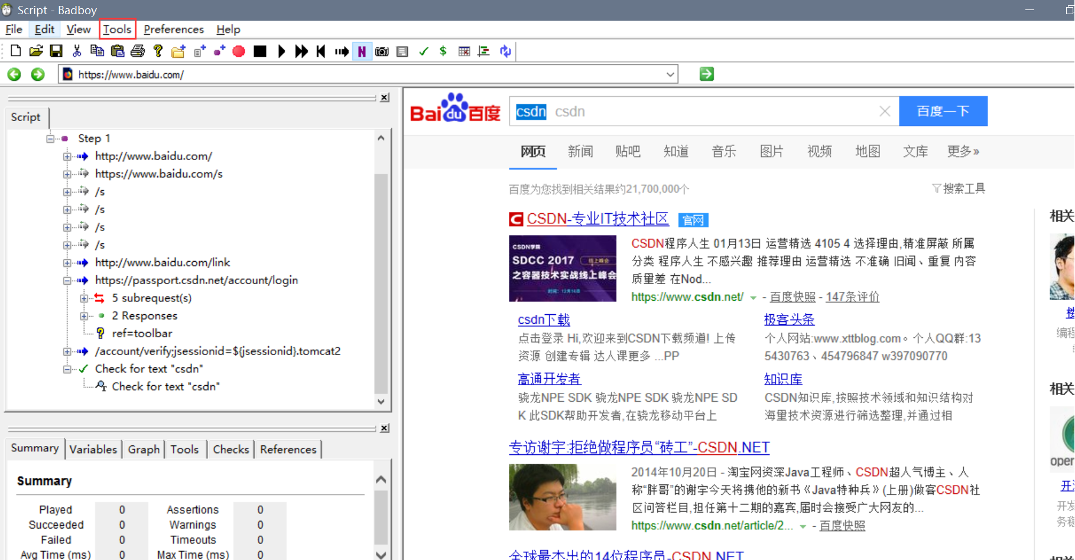Save the script with the floppy disk icon

pyautogui.click(x=56, y=51)
